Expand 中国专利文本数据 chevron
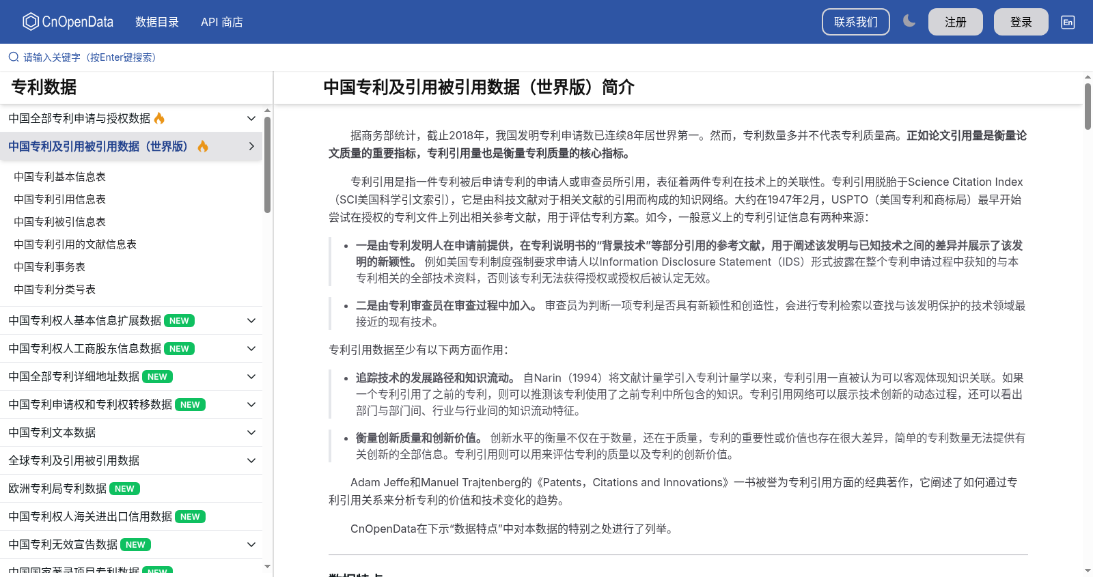 [x=251, y=433]
